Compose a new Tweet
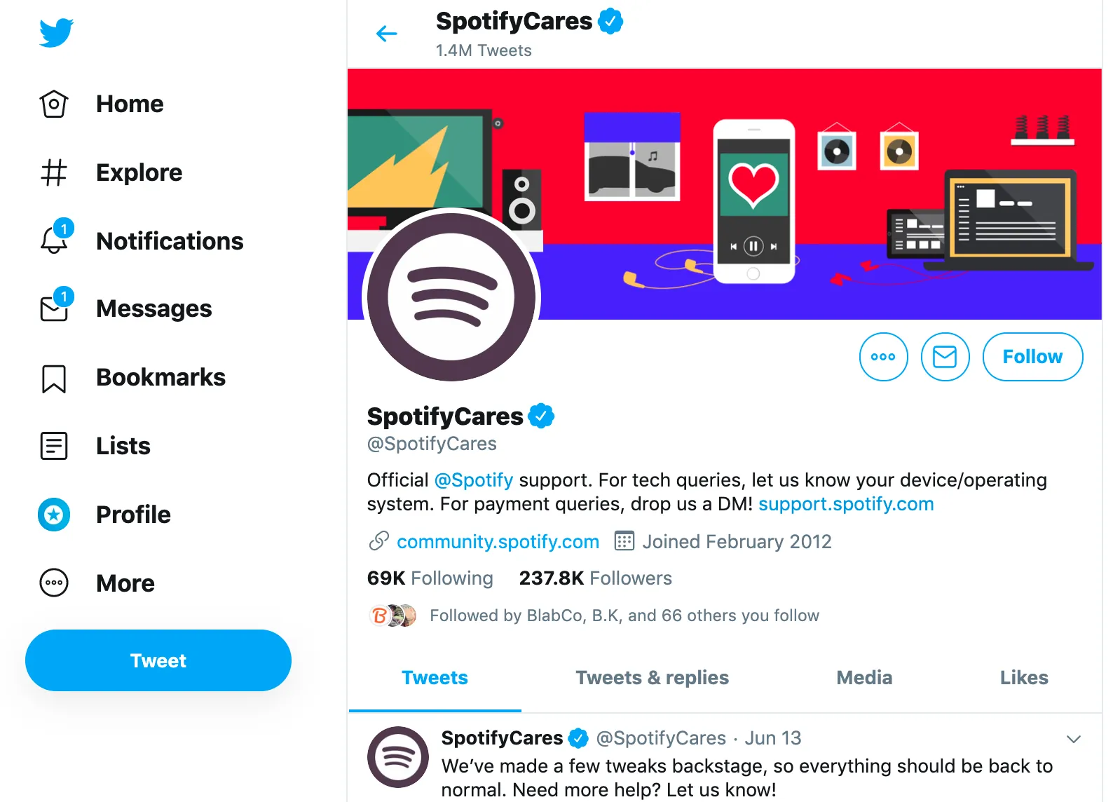Screen dimensions: 1120x802 point(158,660)
